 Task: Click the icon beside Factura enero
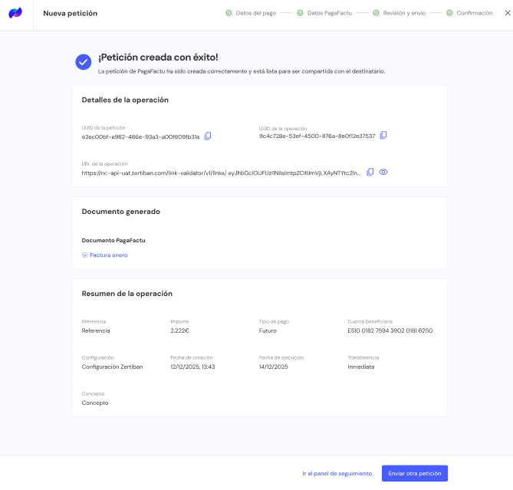[x=85, y=255]
